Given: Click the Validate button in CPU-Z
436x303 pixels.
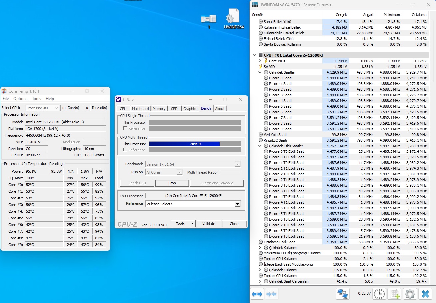Looking at the screenshot, I should tap(209, 224).
